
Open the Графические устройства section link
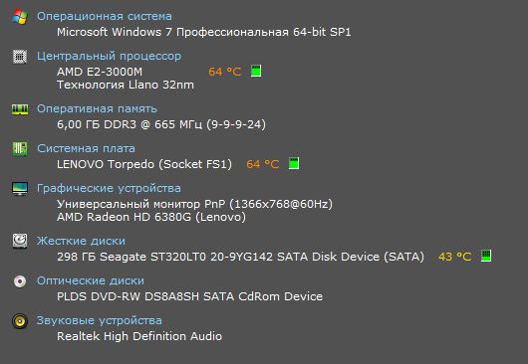click(x=110, y=188)
